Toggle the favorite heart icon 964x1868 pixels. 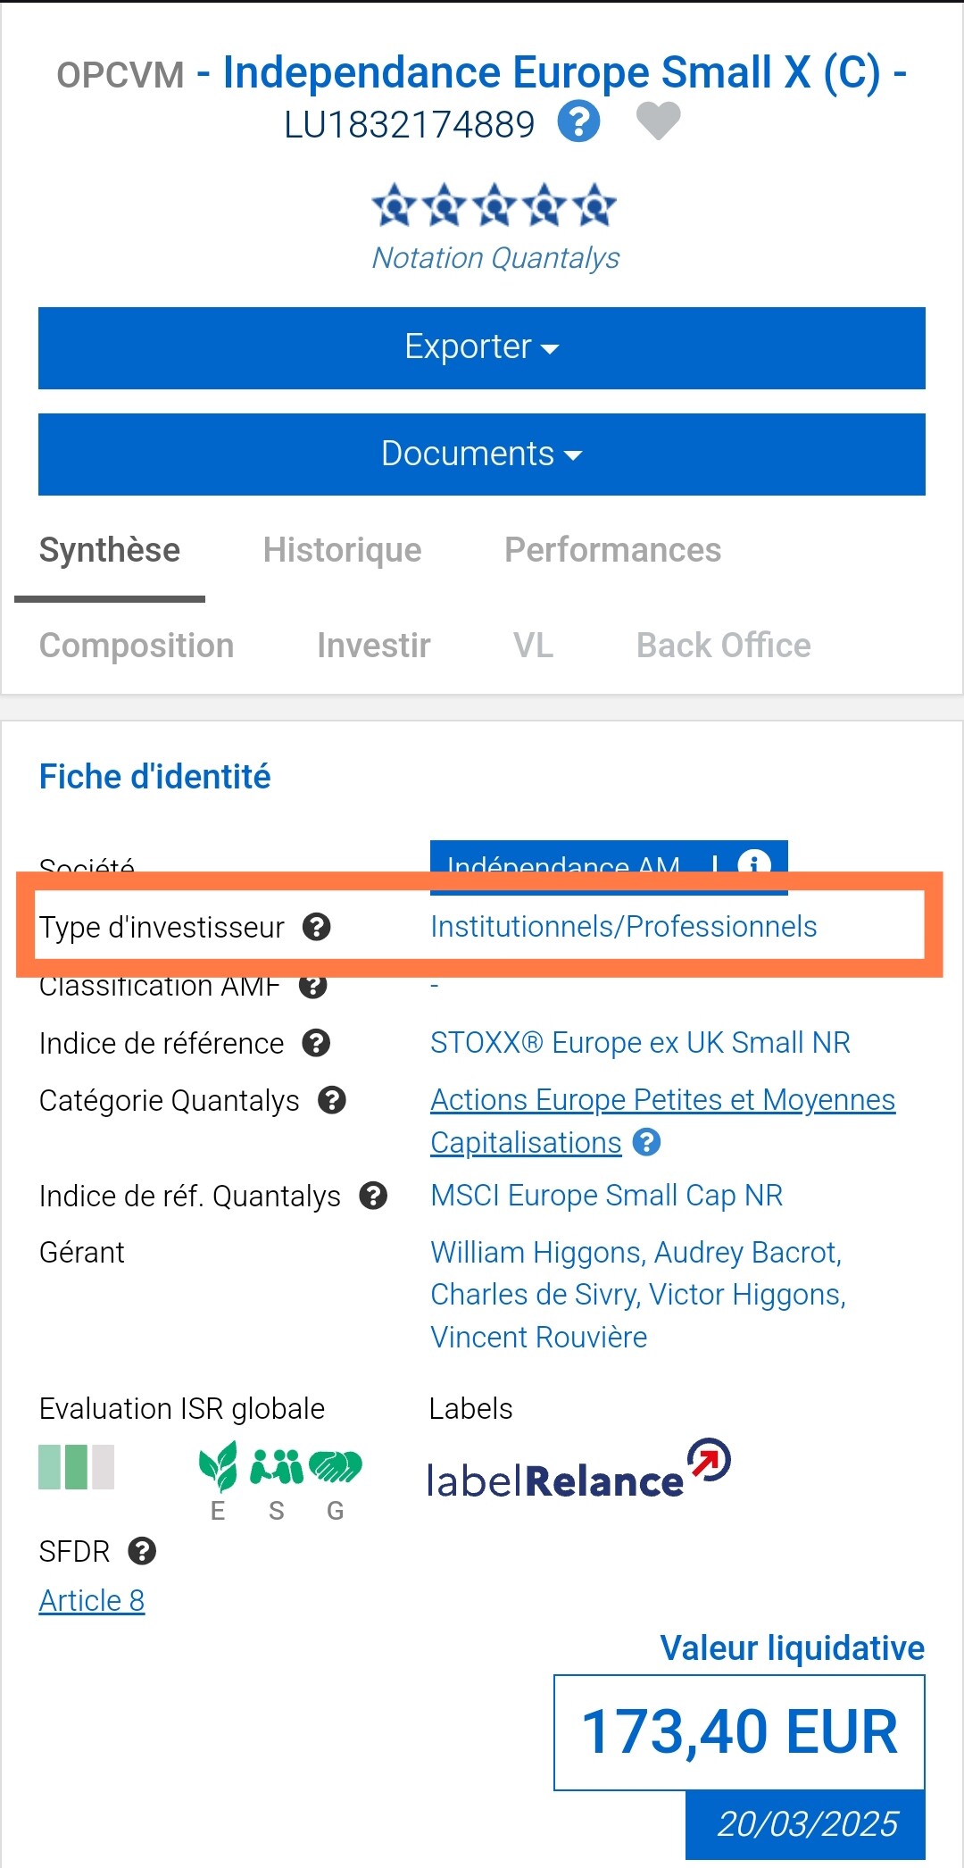pos(659,121)
